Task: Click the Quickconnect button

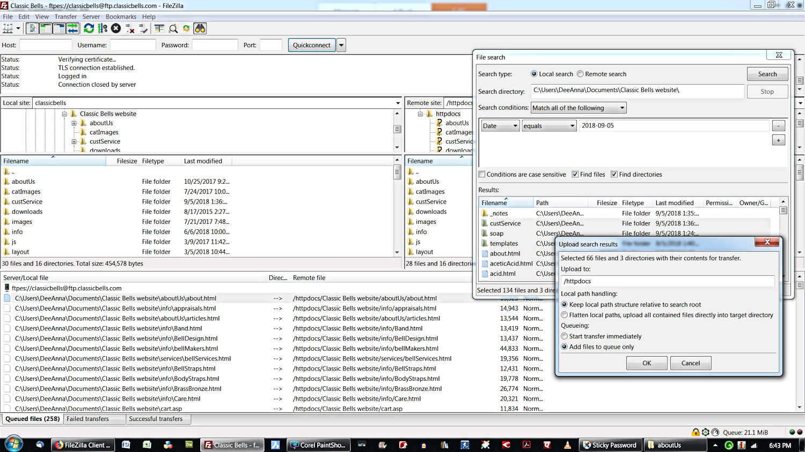Action: (312, 45)
